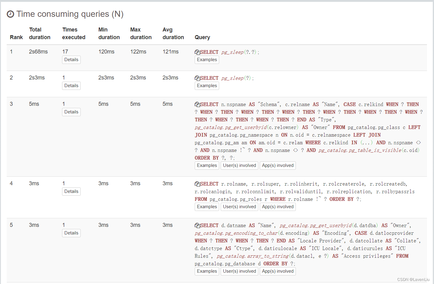The height and width of the screenshot is (284, 434).
Task: Click pg_catalog.array_to_string function text
Action: (253, 256)
